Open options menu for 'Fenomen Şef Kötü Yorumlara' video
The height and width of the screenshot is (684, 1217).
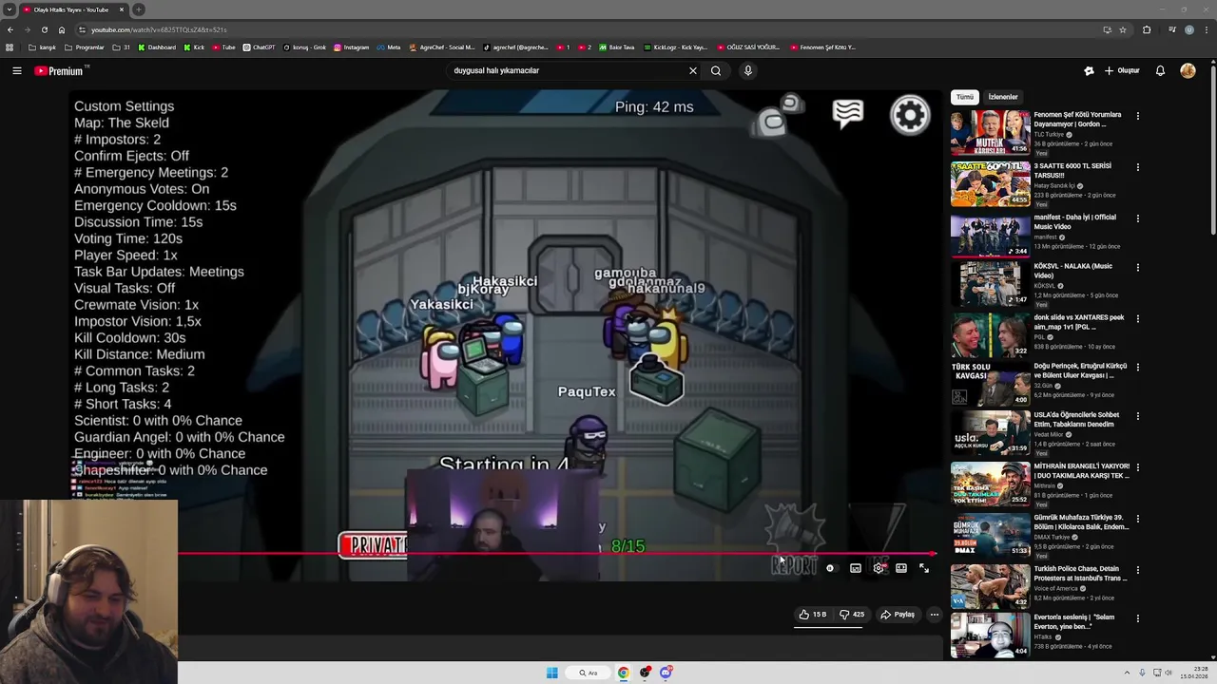coord(1137,116)
